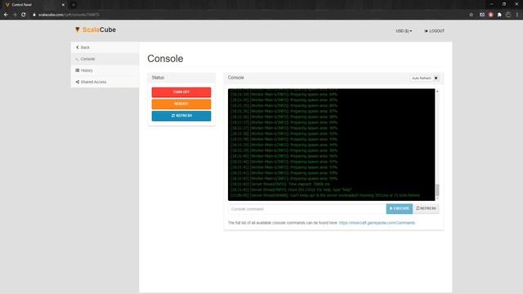Click the red TURN OFF button

point(181,92)
